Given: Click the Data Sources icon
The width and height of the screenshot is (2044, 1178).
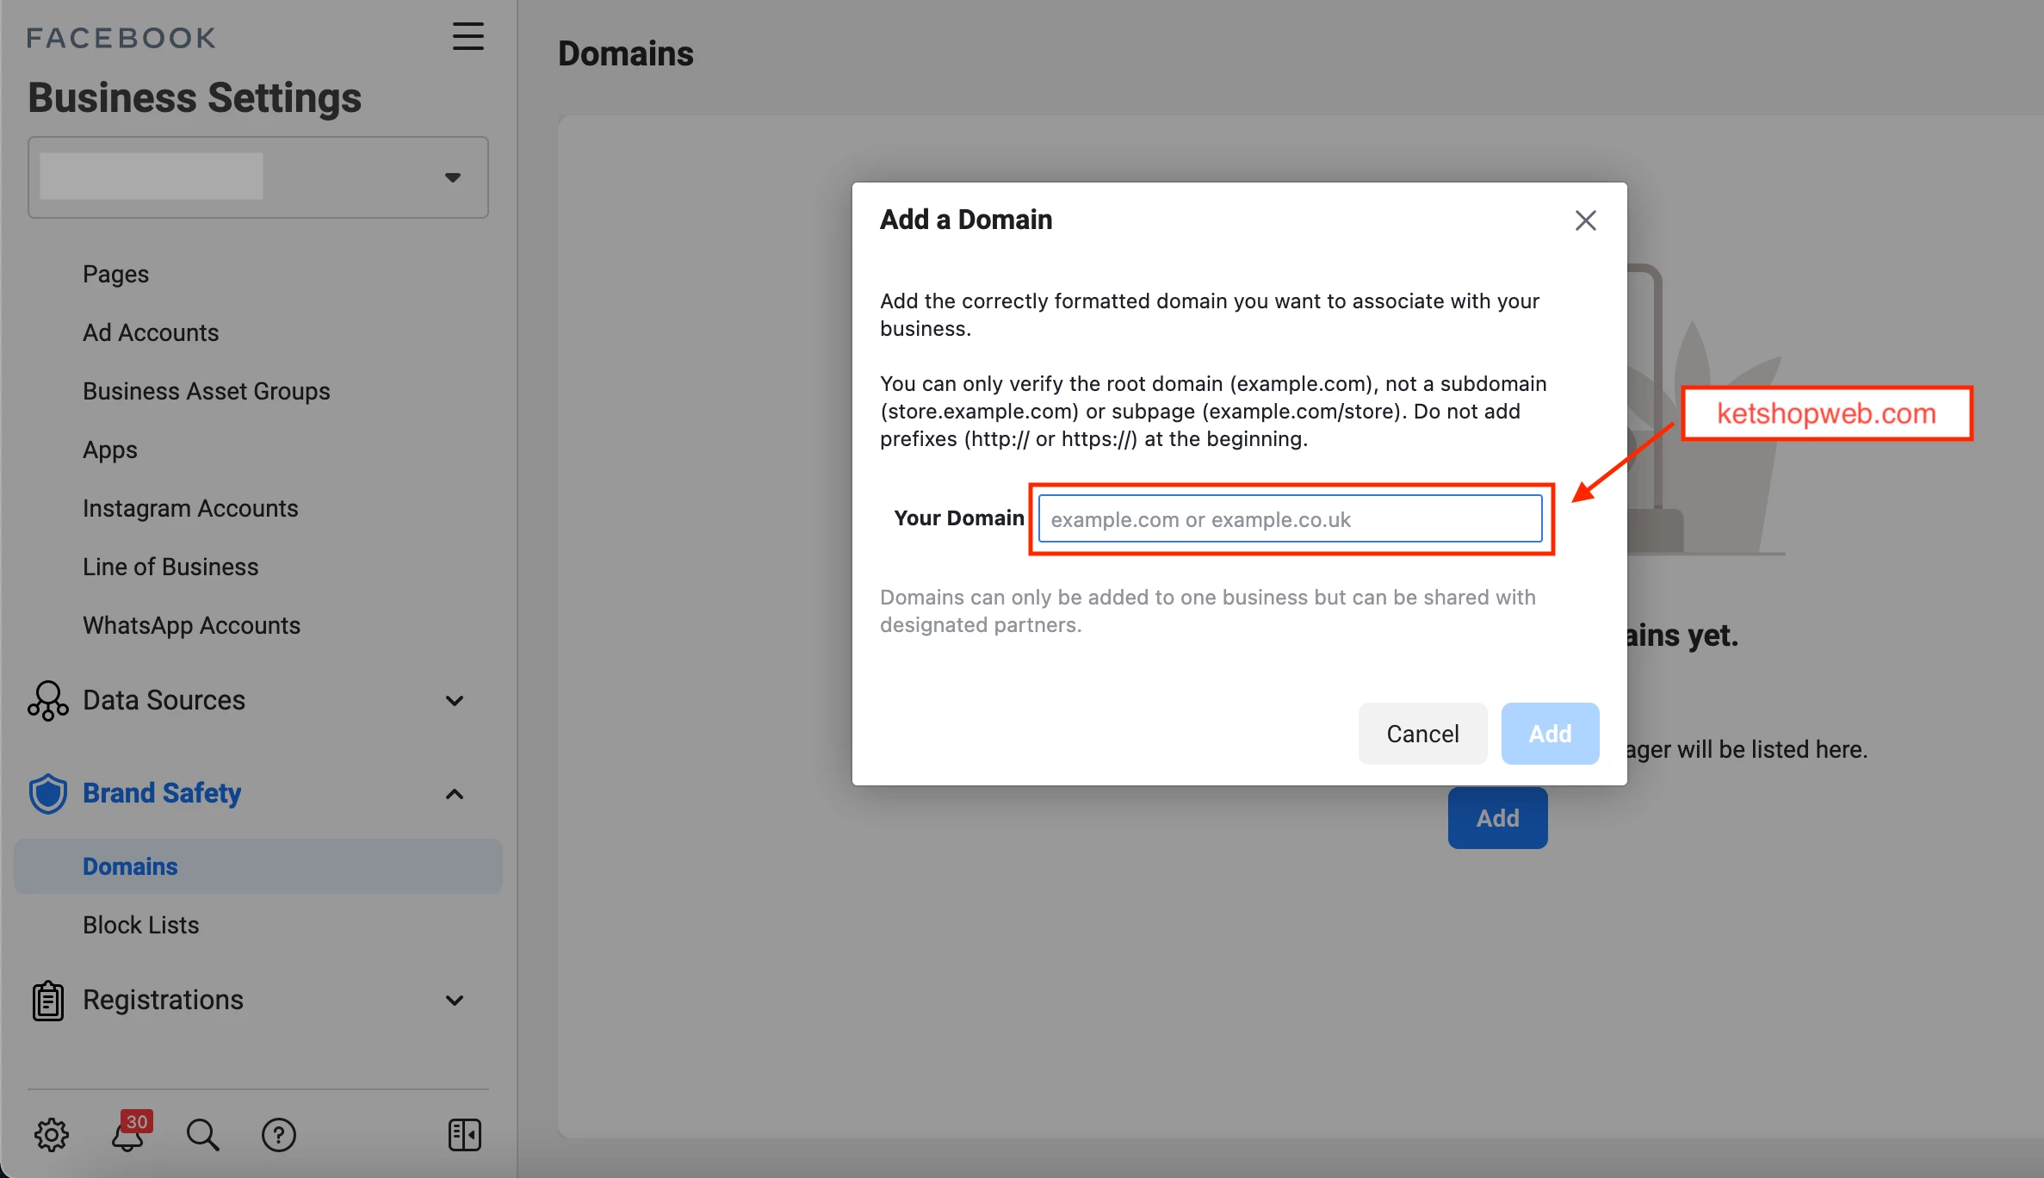Looking at the screenshot, I should click(48, 701).
